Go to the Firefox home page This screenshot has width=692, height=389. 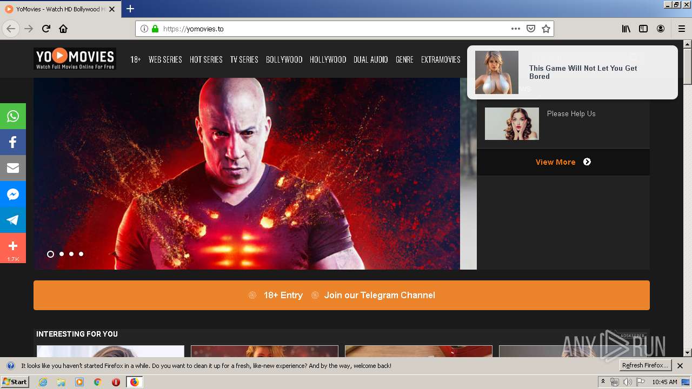point(63,29)
